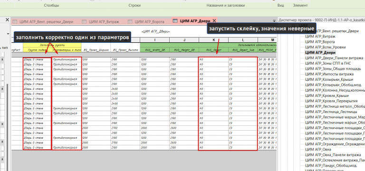Click the RUS_Object column header
This screenshot has width=365, height=171.
tap(214, 50)
